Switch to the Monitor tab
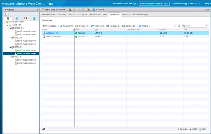This screenshot has height=134, width=211. (72, 14)
